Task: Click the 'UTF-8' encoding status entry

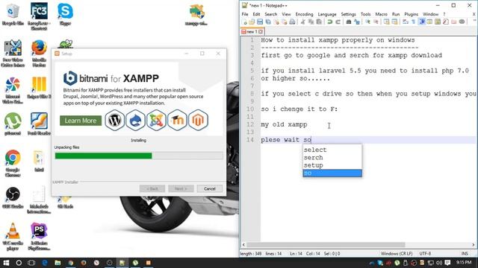Action: (425, 253)
